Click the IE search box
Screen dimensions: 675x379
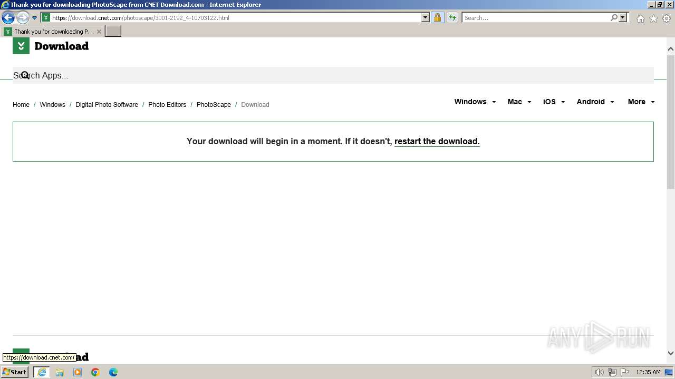(536, 18)
